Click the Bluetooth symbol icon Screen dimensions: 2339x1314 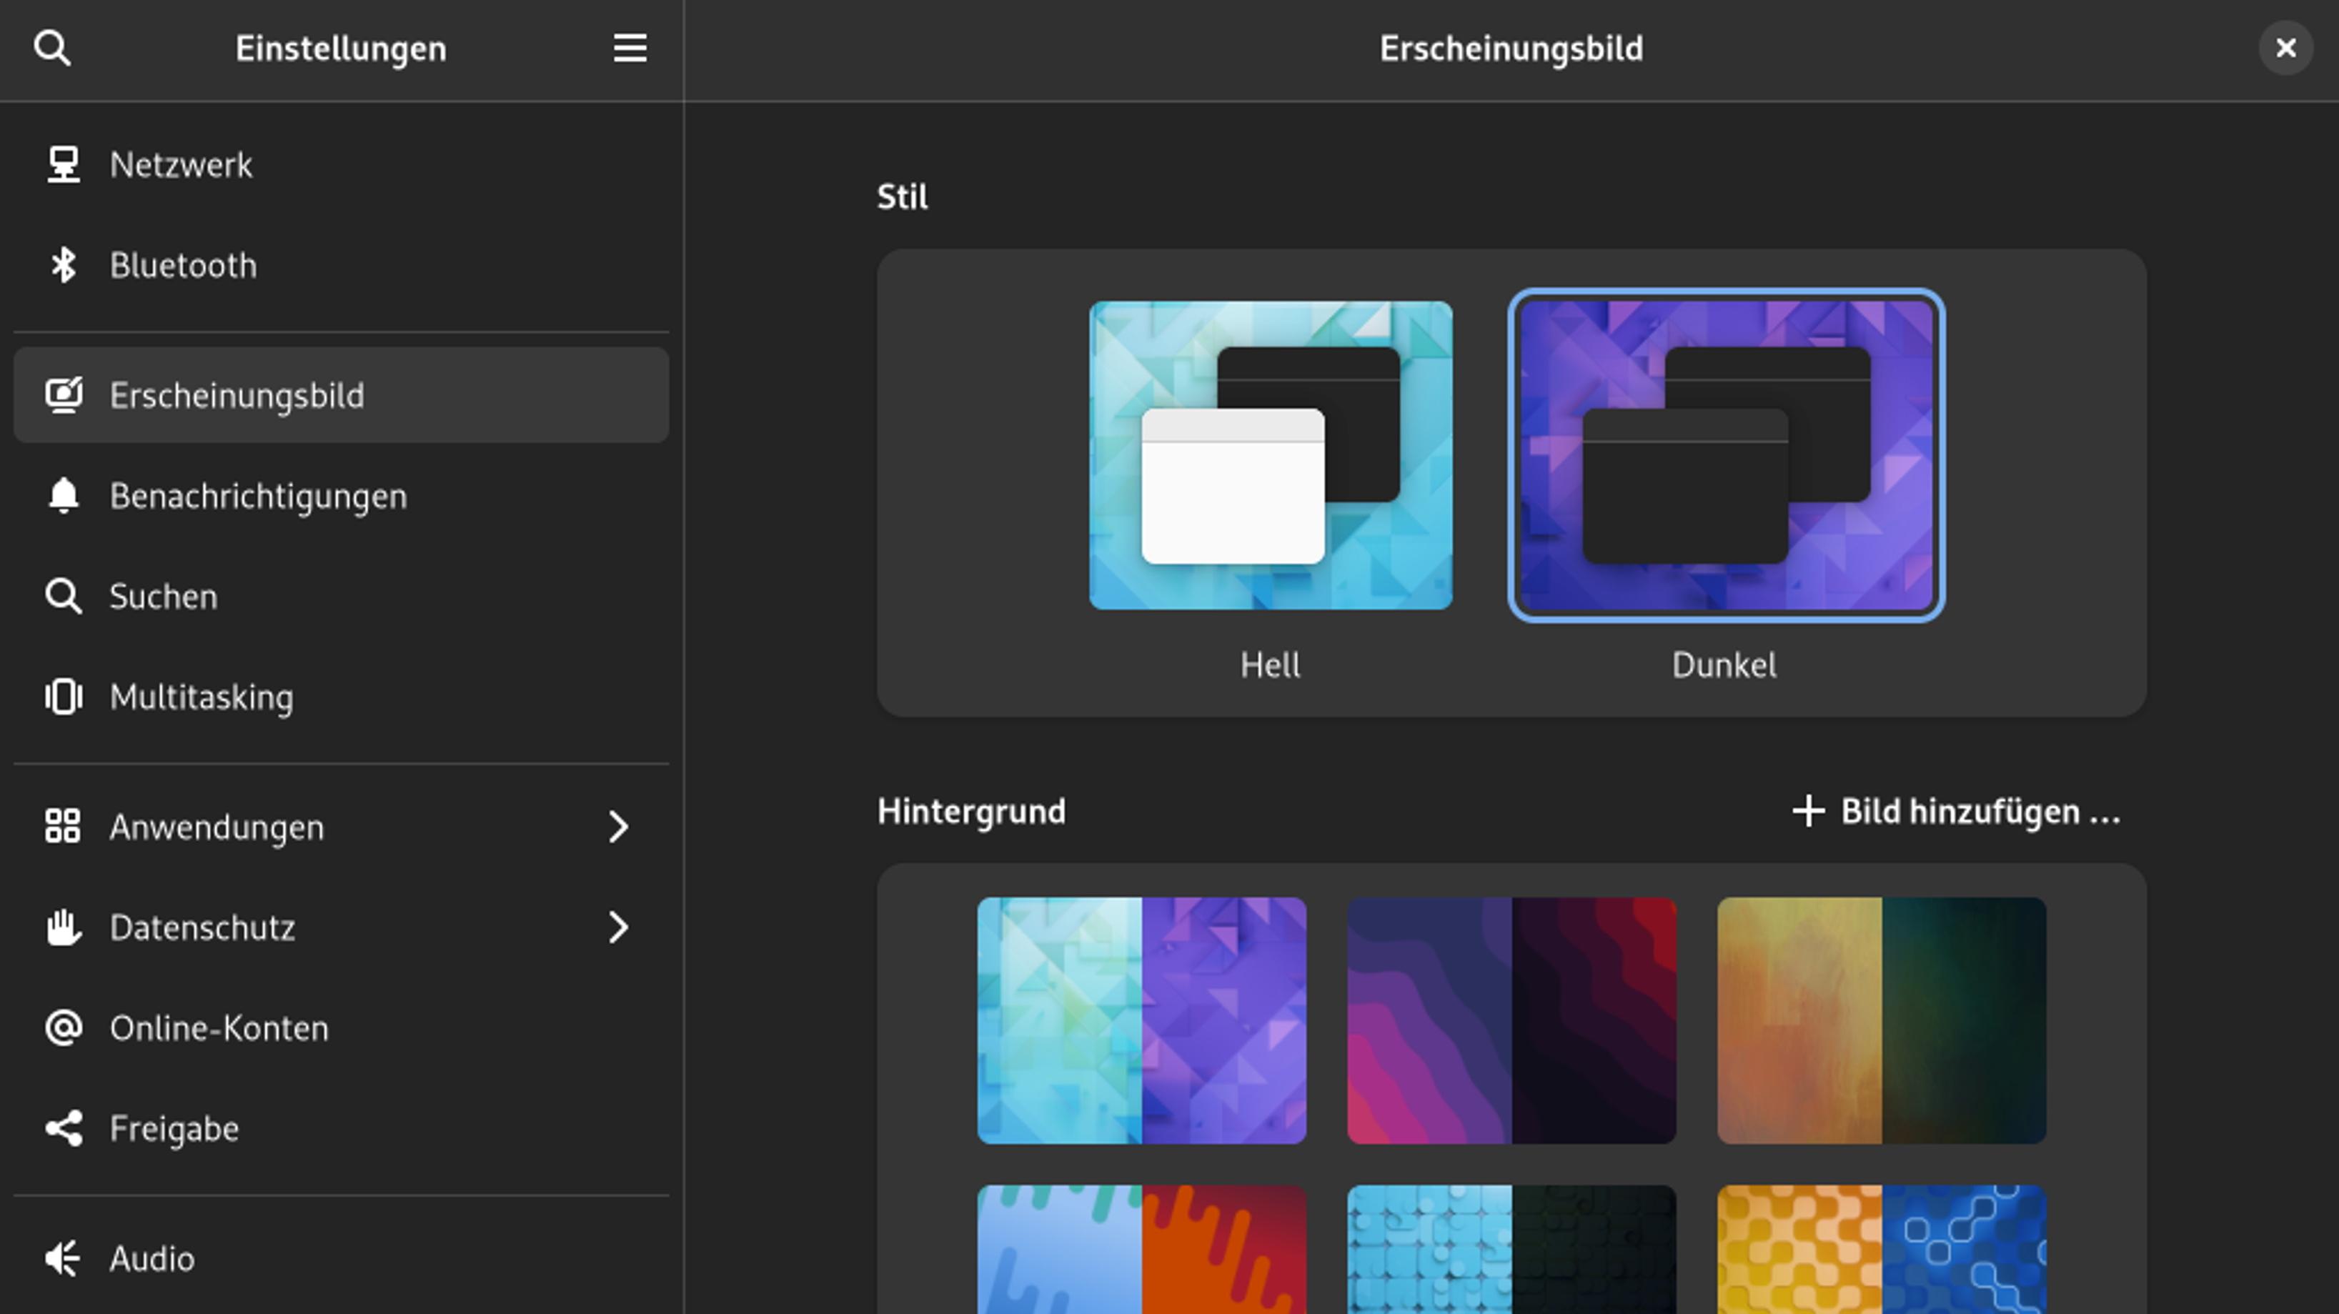coord(64,265)
